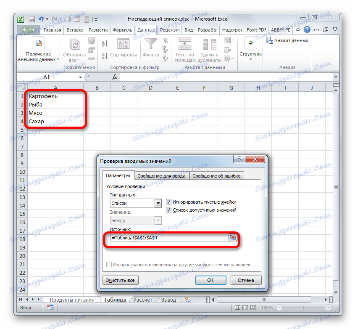Image resolution: width=355 pixels, height=329 pixels.
Task: Click the Save icon in quick access toolbar
Action: point(32,19)
